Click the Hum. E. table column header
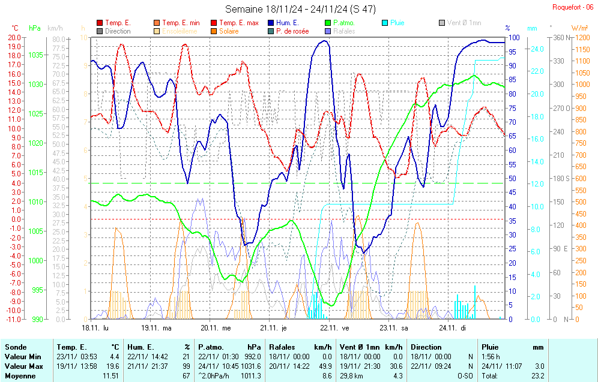 click(x=140, y=347)
